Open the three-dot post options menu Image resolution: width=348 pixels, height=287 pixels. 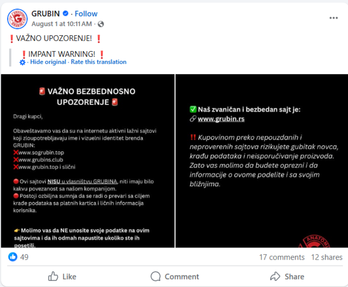(333, 18)
